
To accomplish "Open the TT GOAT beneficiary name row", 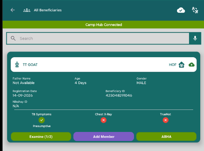I will (x=104, y=65).
